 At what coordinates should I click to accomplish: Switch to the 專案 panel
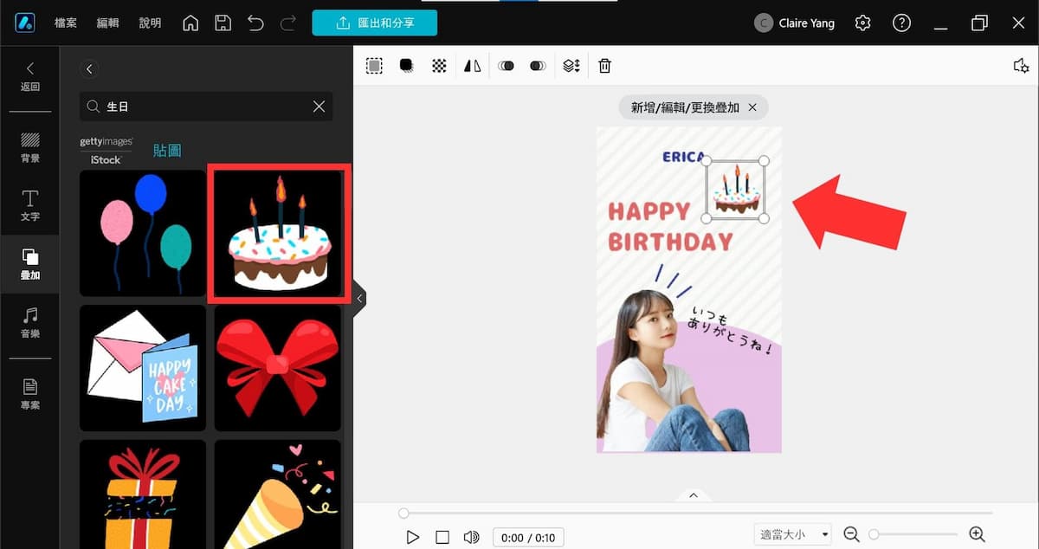coord(30,394)
